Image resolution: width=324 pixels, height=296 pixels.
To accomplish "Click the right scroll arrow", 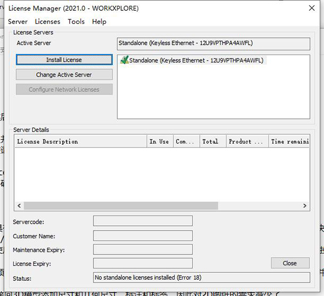I will pyautogui.click(x=305, y=206).
